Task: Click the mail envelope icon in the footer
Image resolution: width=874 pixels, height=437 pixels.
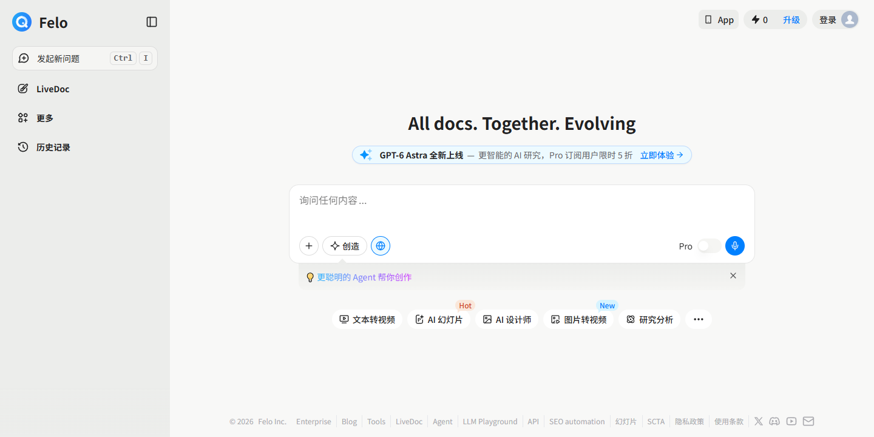Action: pos(808,421)
